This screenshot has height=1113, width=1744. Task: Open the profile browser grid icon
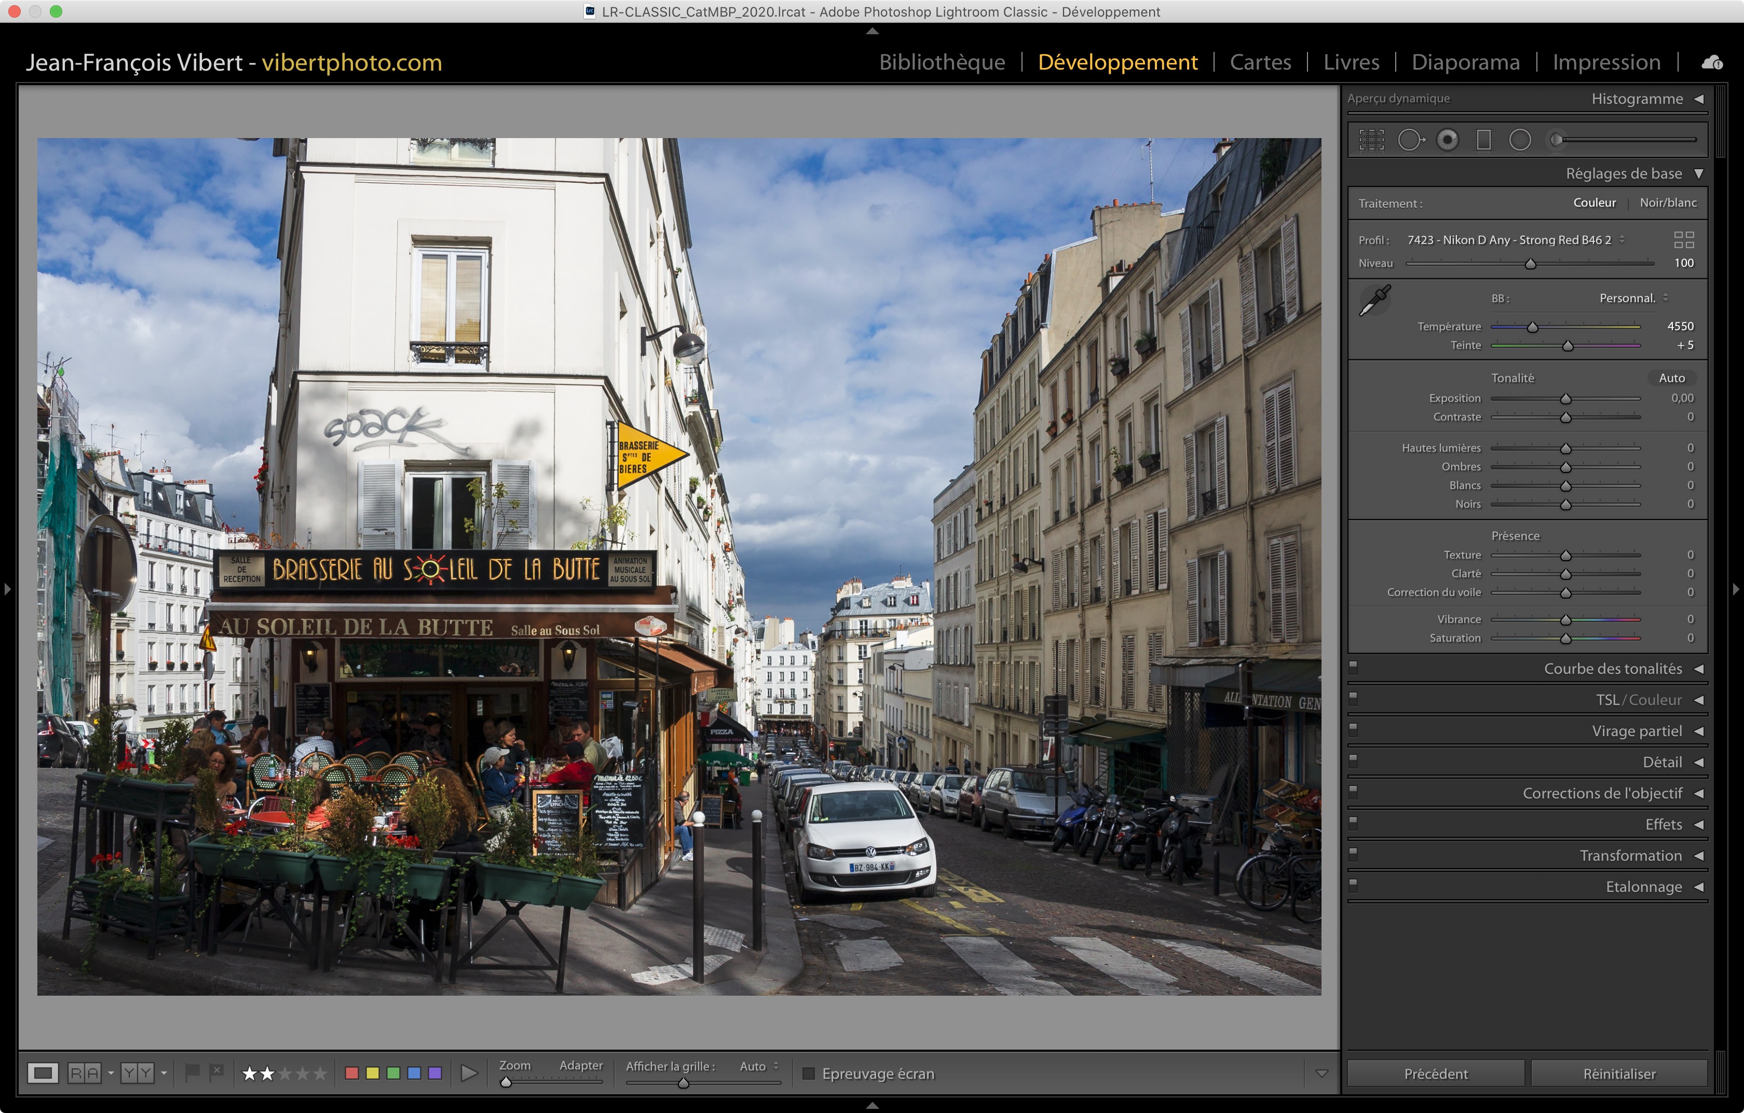tap(1684, 240)
